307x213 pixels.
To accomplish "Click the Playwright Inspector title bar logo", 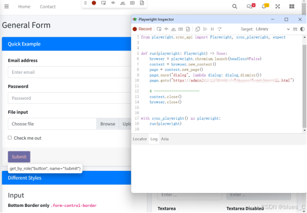I will click(x=135, y=19).
